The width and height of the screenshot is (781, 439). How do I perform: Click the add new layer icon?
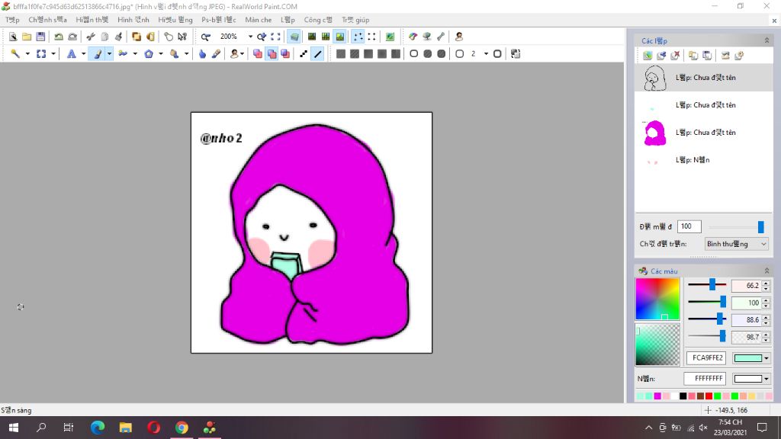(648, 55)
